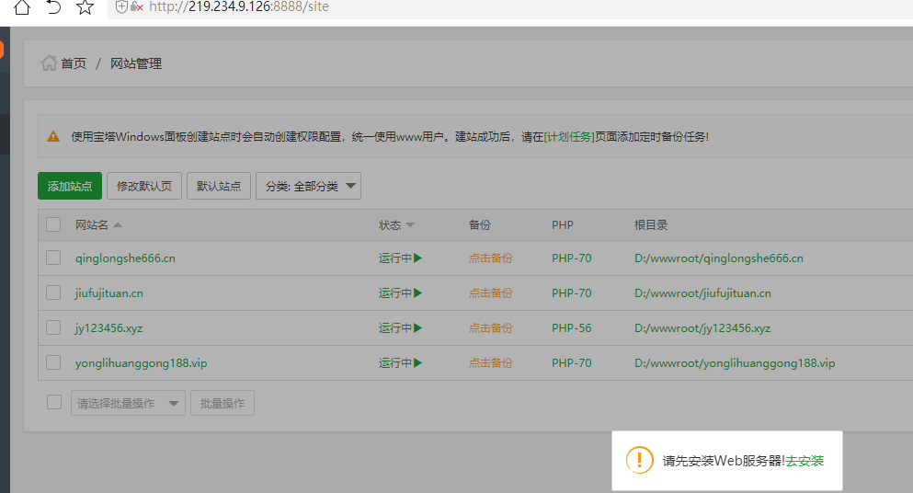
Task: Open the 状态 column filter arrow
Action: pyautogui.click(x=410, y=225)
